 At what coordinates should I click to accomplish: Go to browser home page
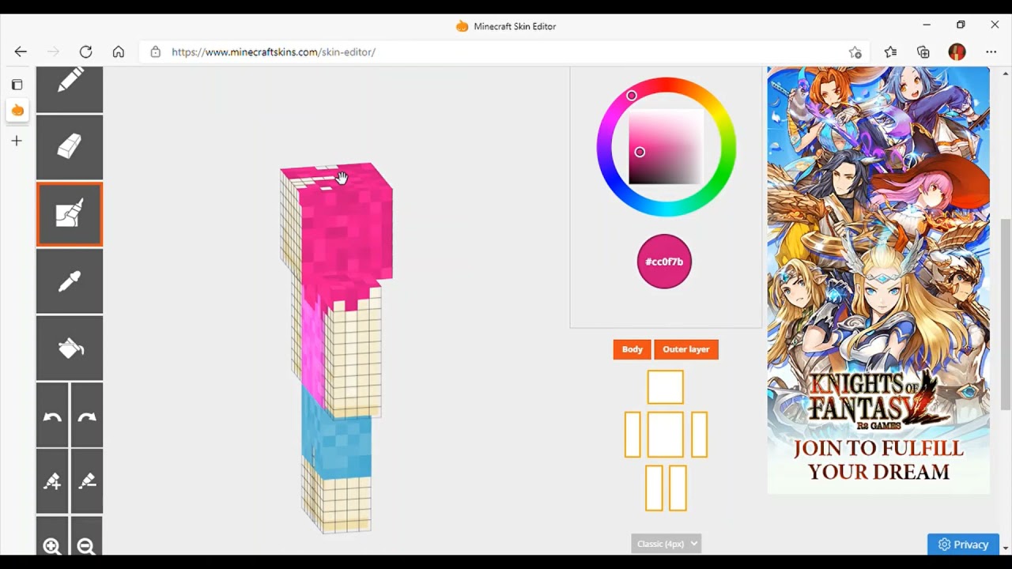(x=118, y=52)
